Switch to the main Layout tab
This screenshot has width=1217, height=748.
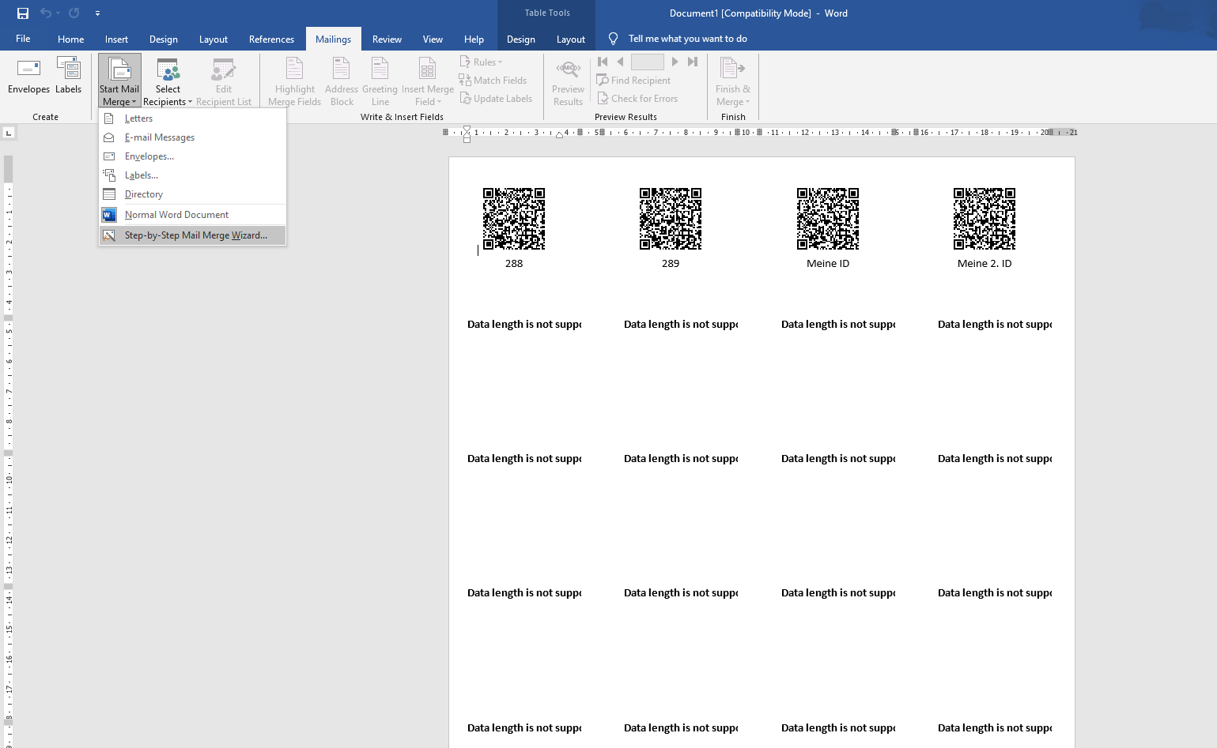tap(213, 39)
